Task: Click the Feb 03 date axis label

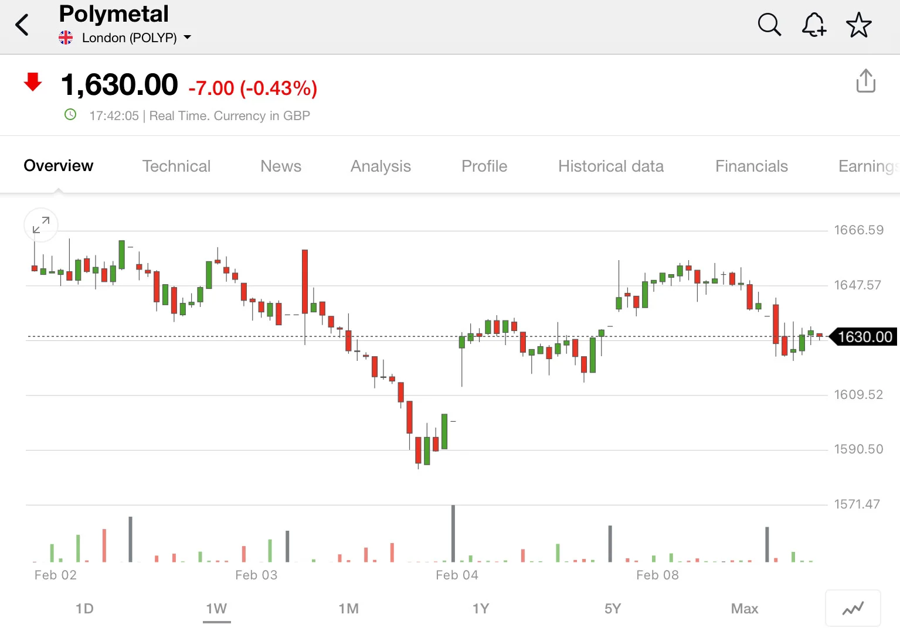Action: [256, 575]
